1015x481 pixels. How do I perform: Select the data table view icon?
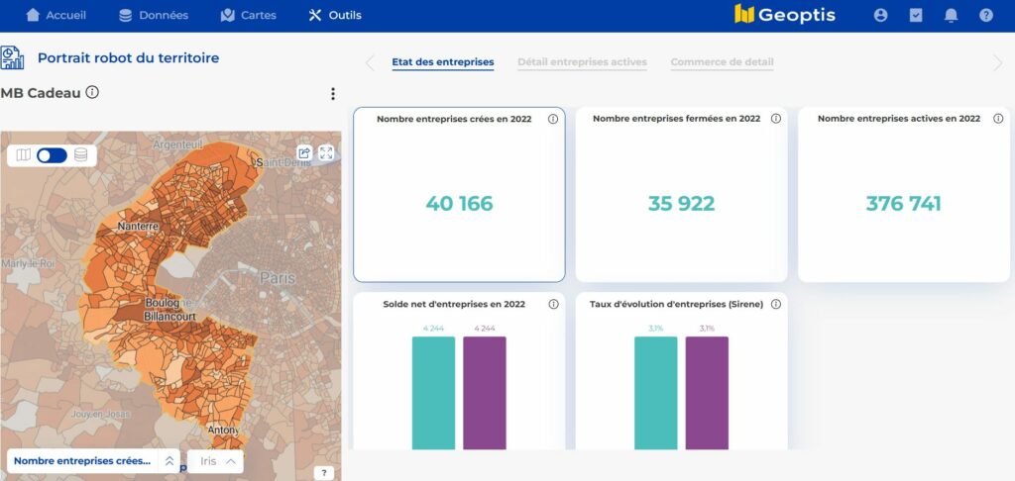(x=81, y=155)
